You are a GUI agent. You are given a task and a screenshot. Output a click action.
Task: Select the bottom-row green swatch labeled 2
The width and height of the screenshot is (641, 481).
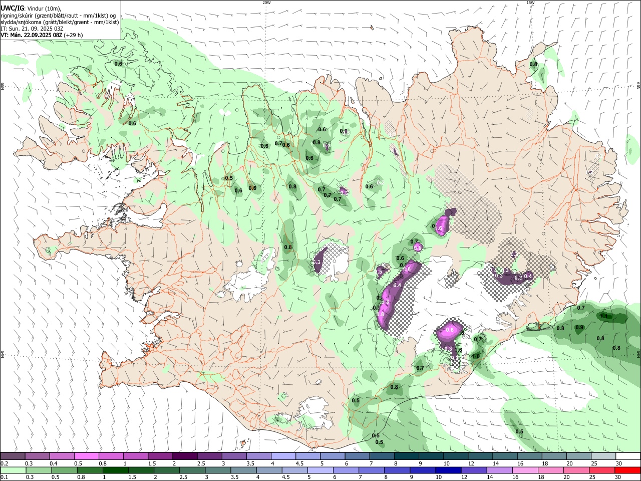pyautogui.click(x=167, y=470)
